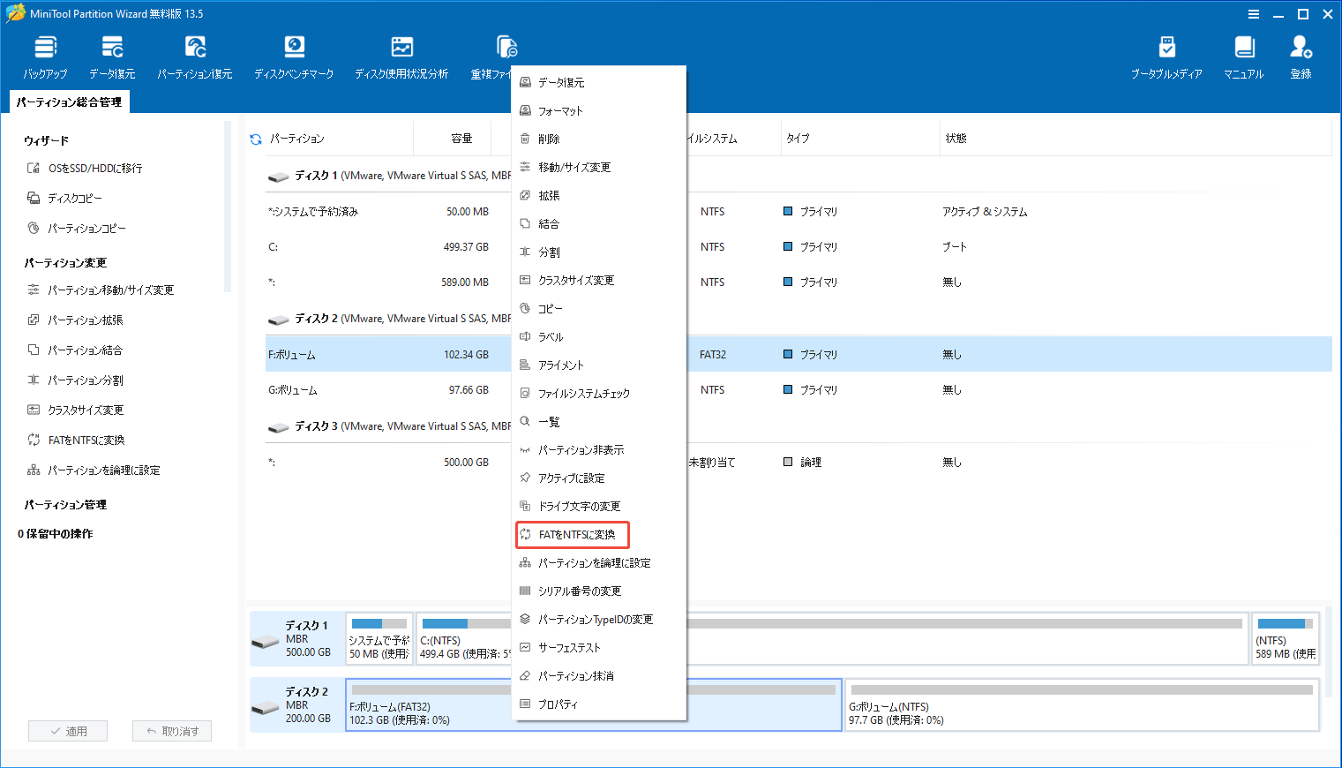Launch ディスクベンチマーク from the toolbar
The image size is (1342, 768).
pos(294,55)
